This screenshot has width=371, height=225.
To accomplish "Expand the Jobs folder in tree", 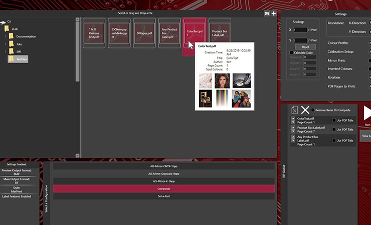I will (6, 44).
